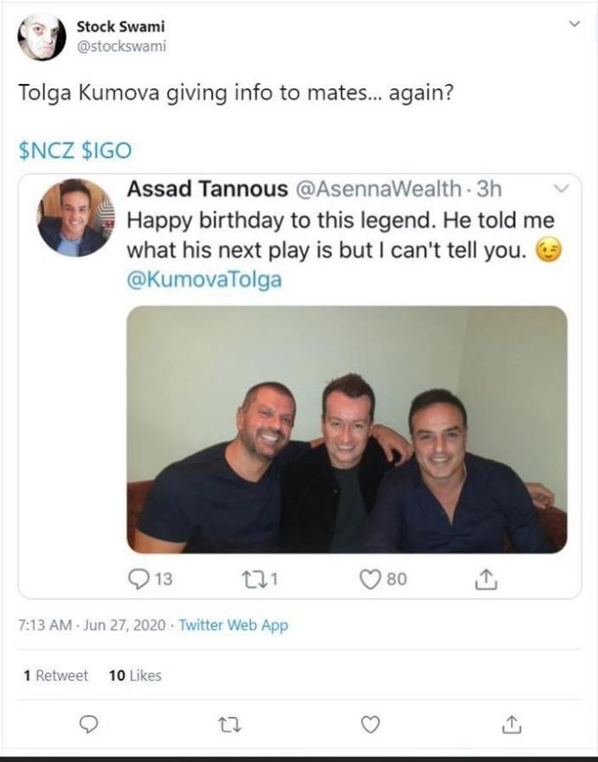598x762 pixels.
Task: Click the share icon under the main tweet
Action: [511, 724]
